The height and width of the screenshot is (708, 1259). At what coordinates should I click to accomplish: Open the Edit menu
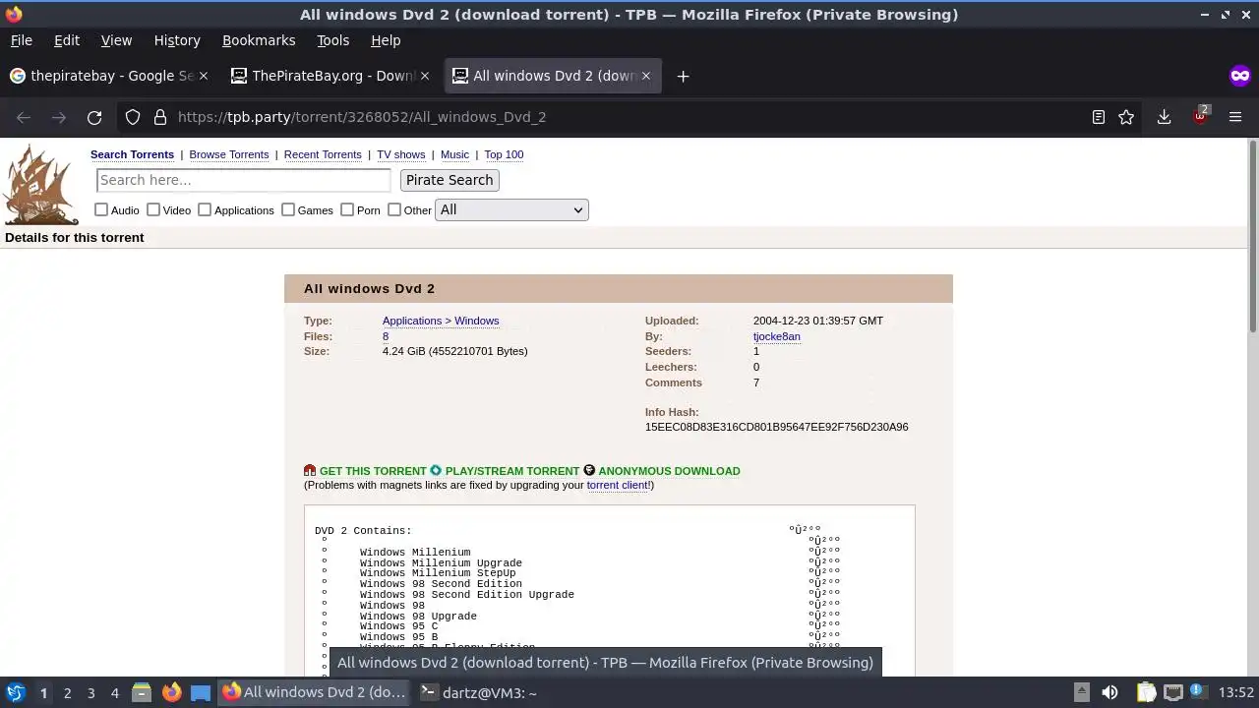pos(67,40)
